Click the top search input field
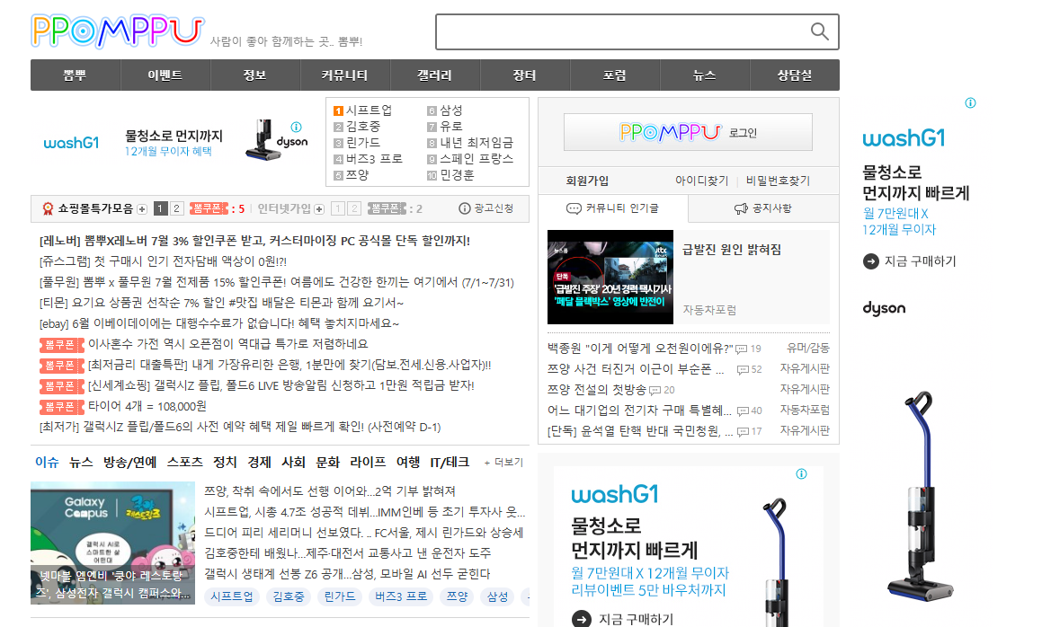Screen dimensions: 1042x627 pyautogui.click(x=620, y=31)
